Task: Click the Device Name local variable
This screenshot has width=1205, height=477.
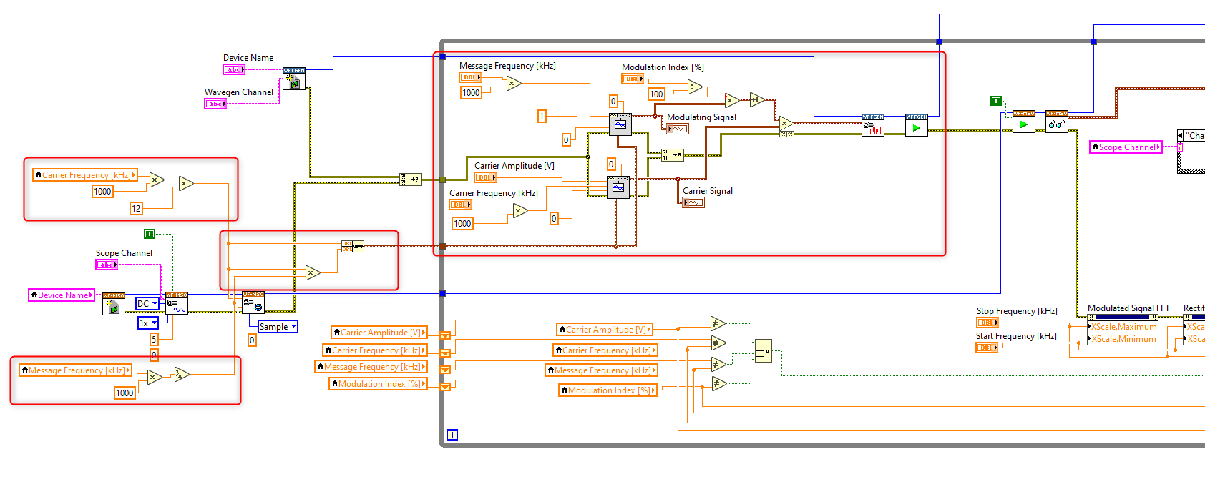Action: (62, 295)
